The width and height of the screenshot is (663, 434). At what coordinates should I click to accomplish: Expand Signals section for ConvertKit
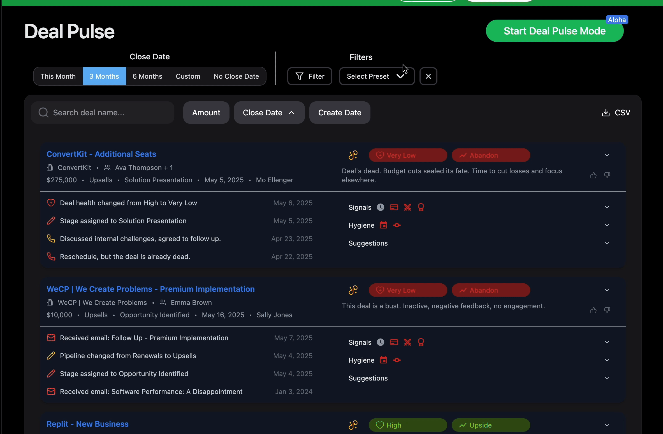pos(607,207)
